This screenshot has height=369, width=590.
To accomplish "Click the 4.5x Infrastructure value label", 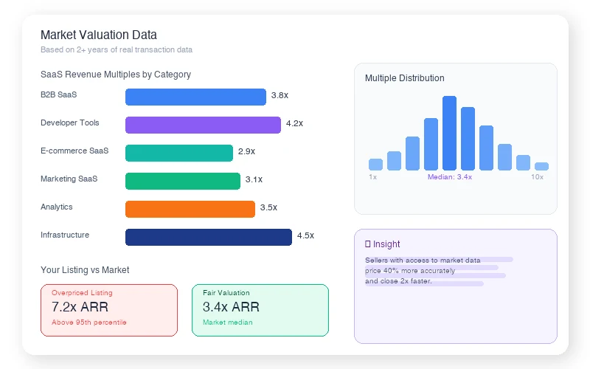I will click(305, 236).
